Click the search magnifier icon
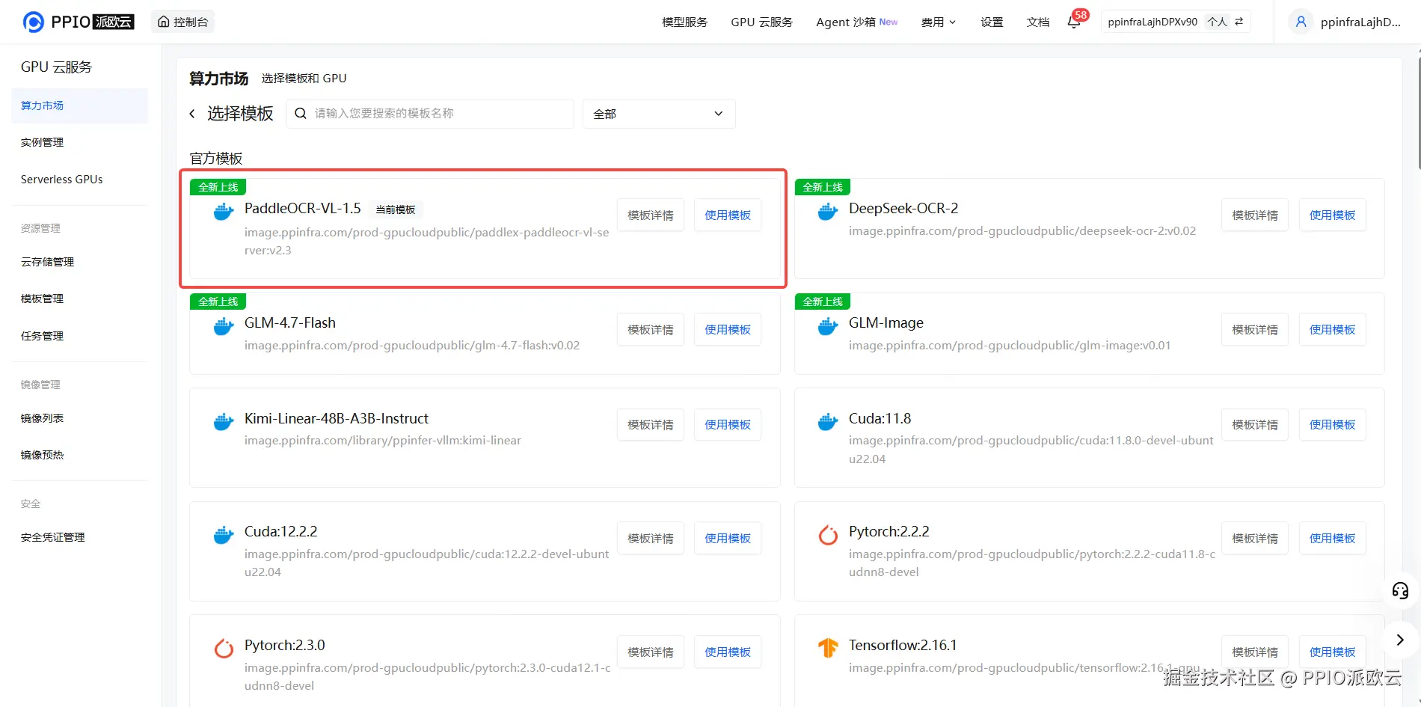Image resolution: width=1421 pixels, height=707 pixels. (301, 114)
